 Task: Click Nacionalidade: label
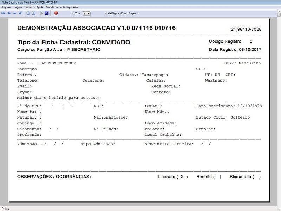(x=111, y=117)
